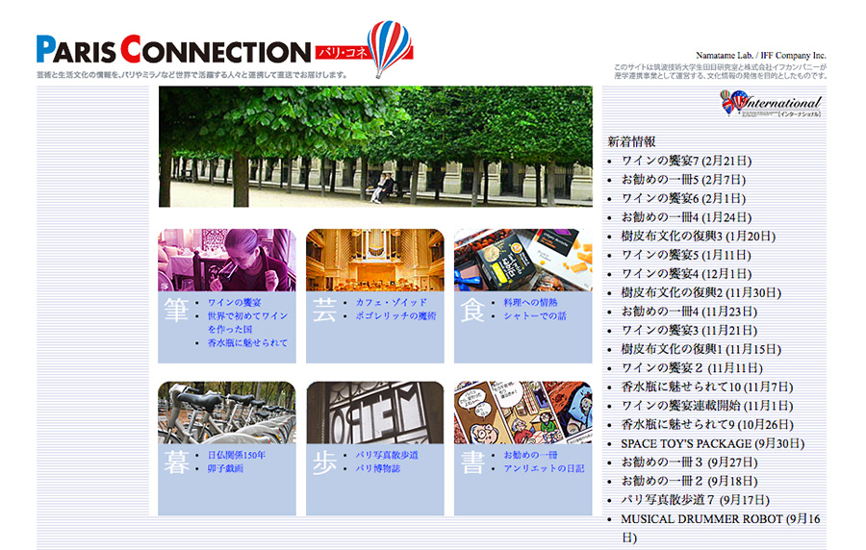
Task: Open the アンリエットの日記 link
Action: 544,468
